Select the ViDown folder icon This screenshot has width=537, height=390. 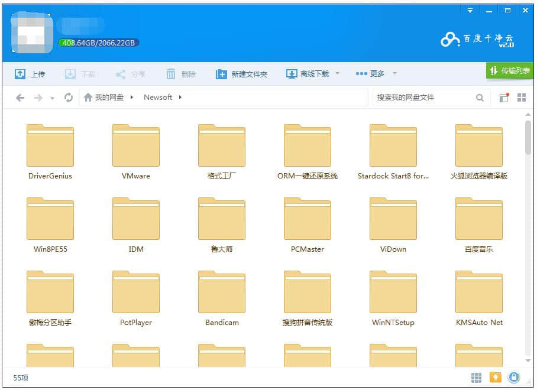393,219
